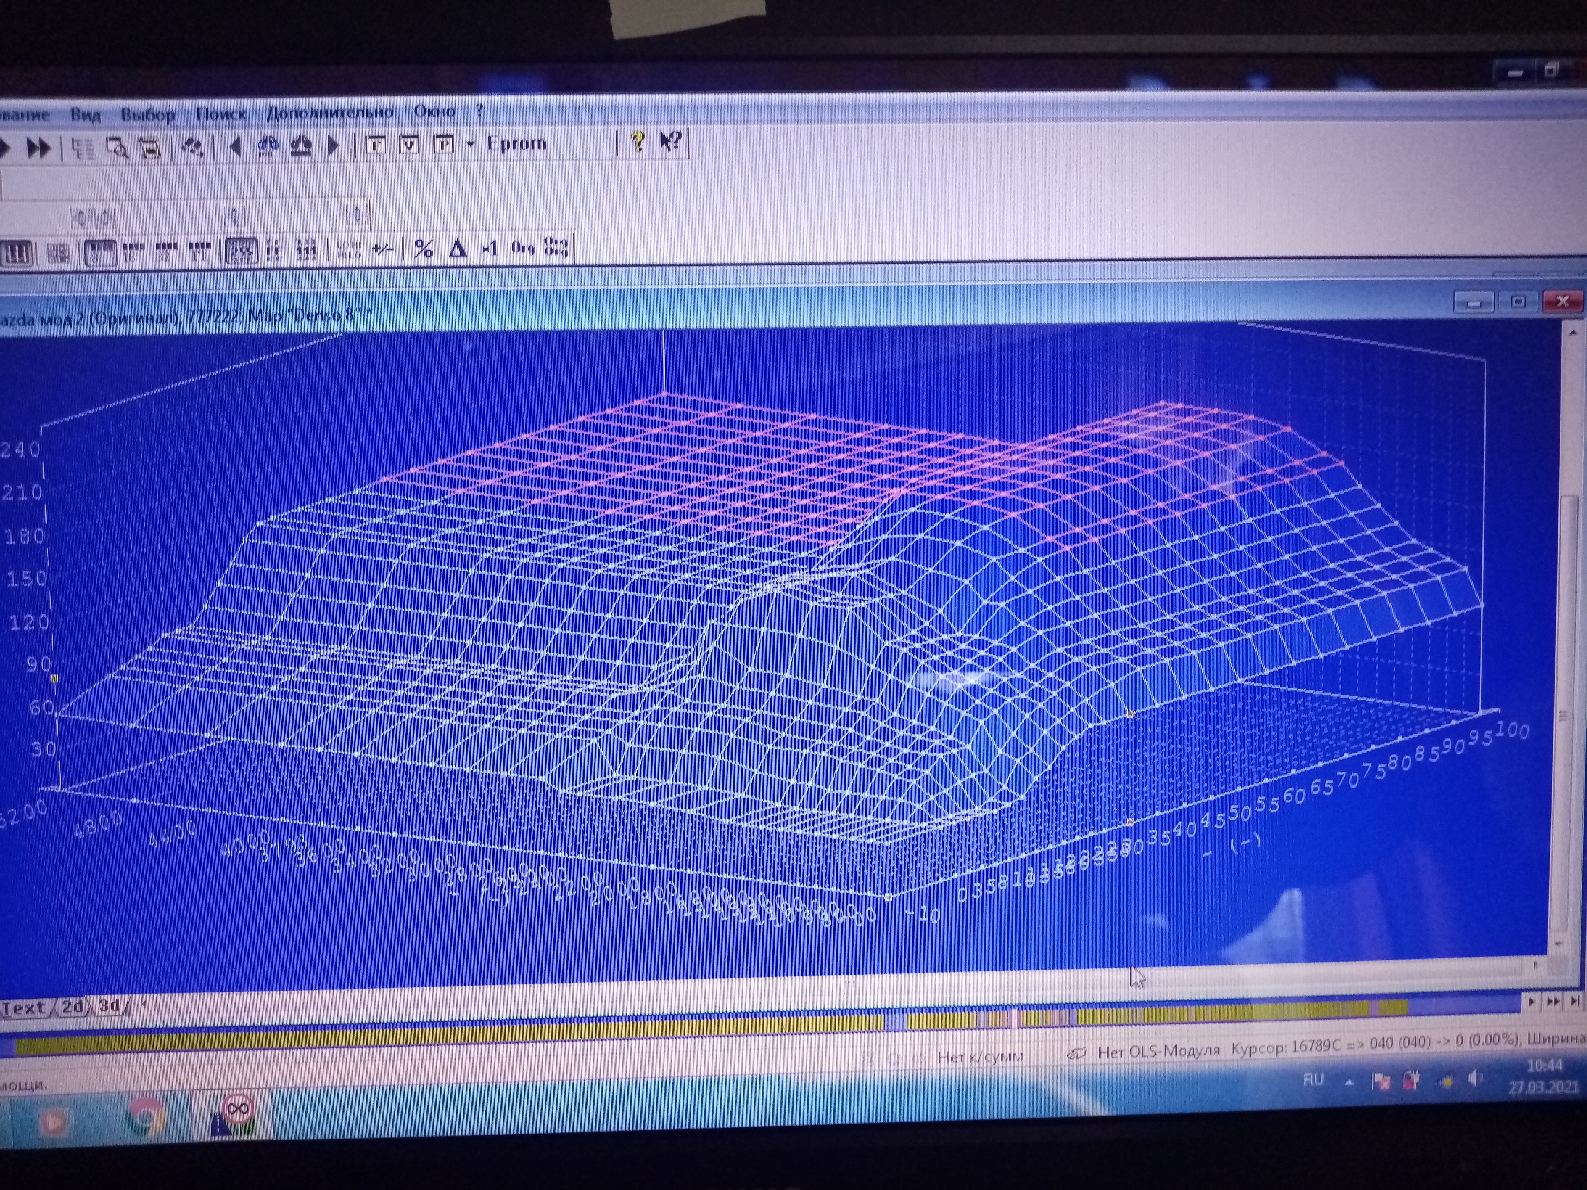Open Chrome from the taskbar
Screen dimensions: 1587x1190
click(146, 1118)
